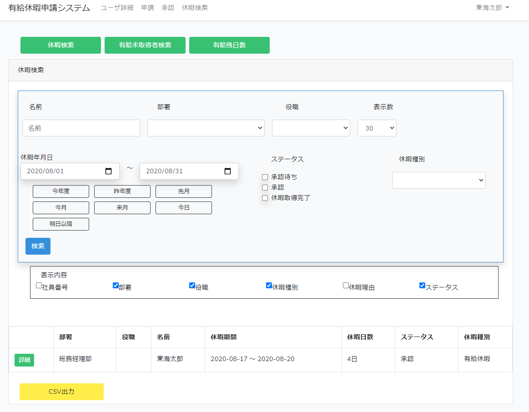Expand the 東海太郎 user menu

(x=492, y=8)
